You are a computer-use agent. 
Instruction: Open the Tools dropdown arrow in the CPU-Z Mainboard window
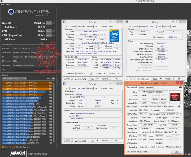point(98,141)
